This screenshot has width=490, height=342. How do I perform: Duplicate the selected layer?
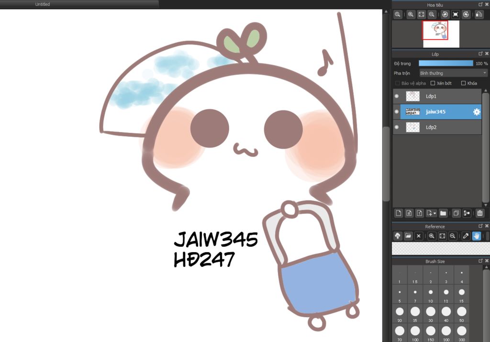coord(456,213)
